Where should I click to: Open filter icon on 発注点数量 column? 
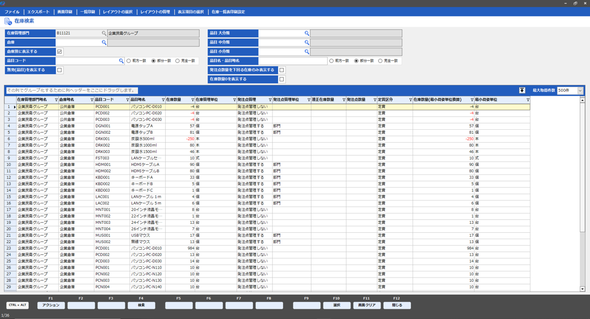point(375,100)
